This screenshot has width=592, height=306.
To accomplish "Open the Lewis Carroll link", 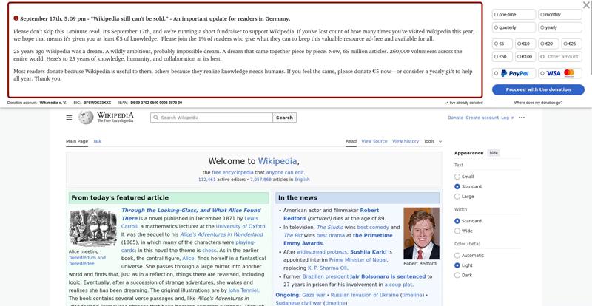I will [190, 222].
